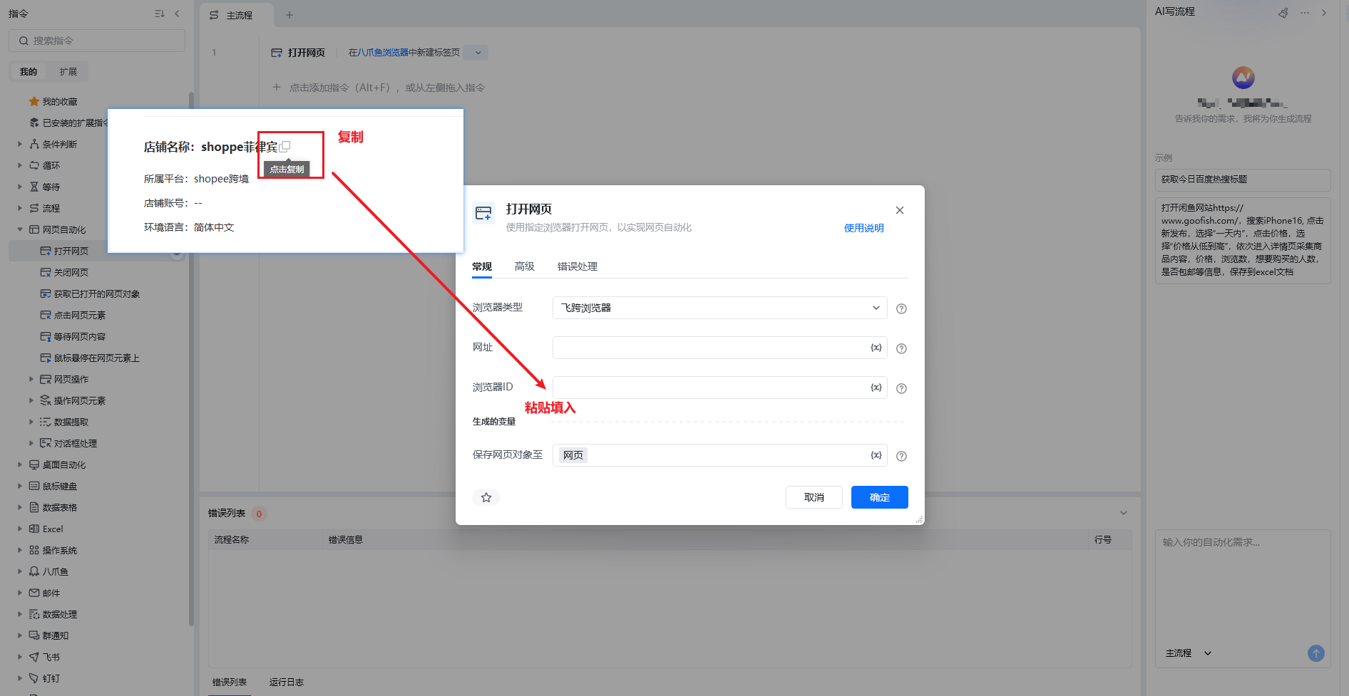Insert variable icon in 网址 field
This screenshot has width=1349, height=696.
pos(876,348)
